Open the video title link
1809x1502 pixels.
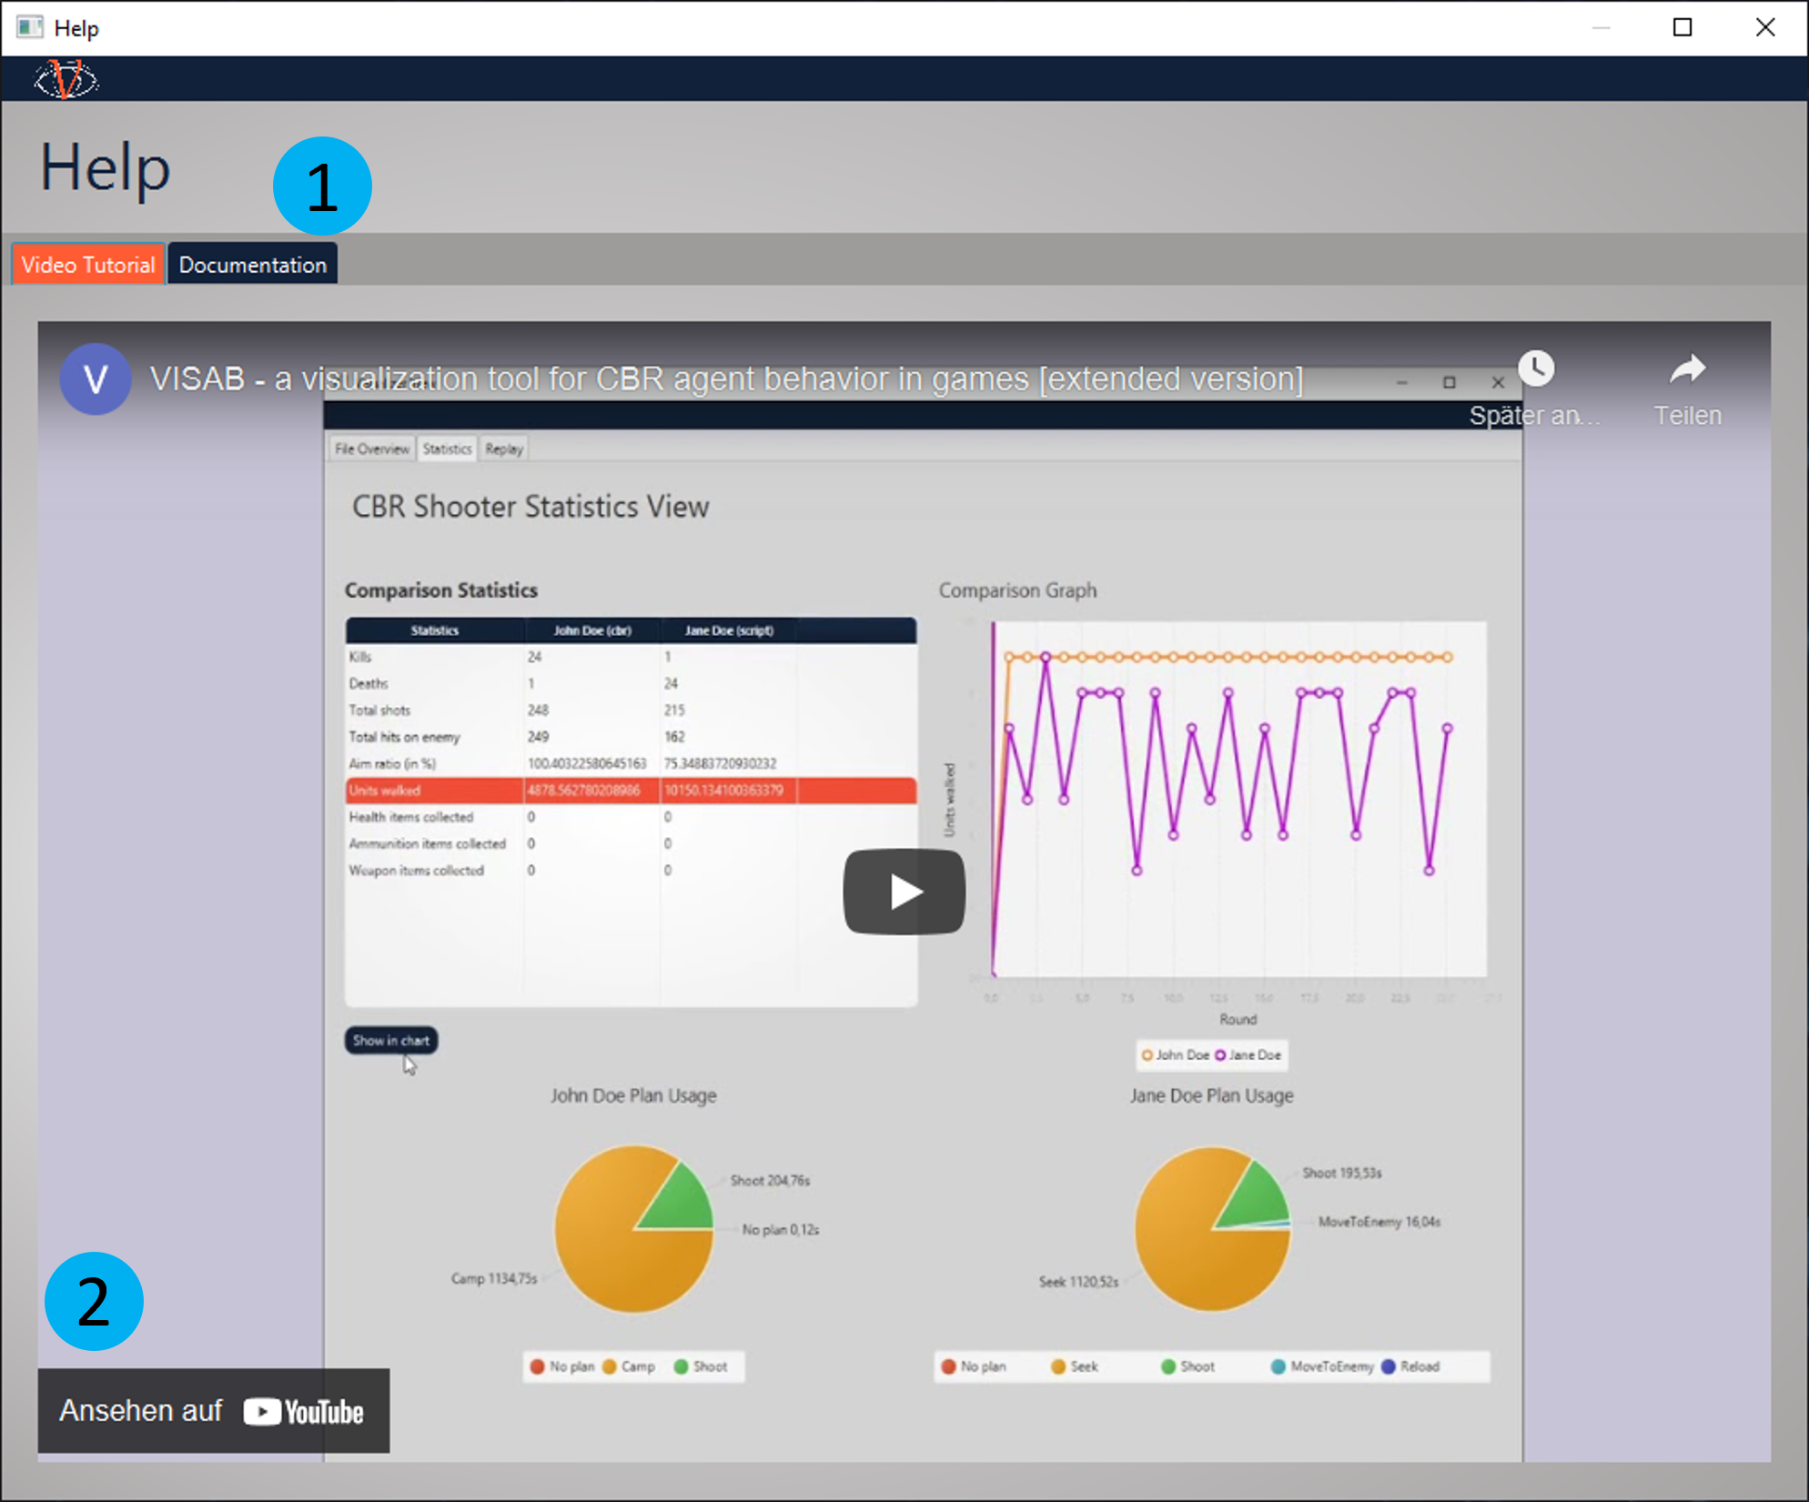point(726,379)
